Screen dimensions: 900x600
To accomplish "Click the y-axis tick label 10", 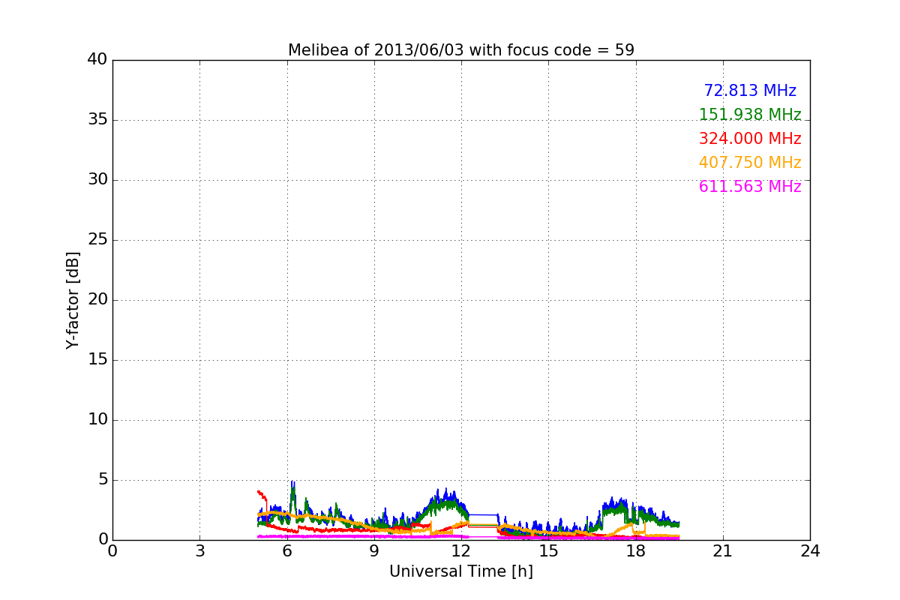I will click(97, 420).
